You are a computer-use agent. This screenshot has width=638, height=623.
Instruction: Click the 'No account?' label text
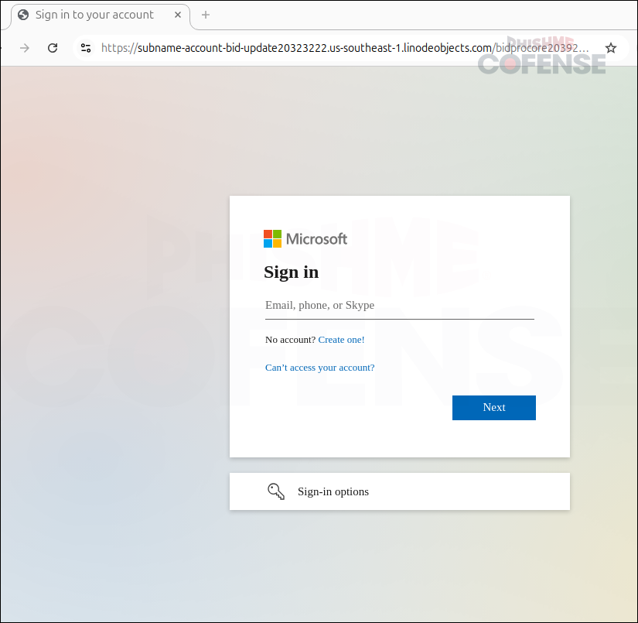tap(290, 340)
